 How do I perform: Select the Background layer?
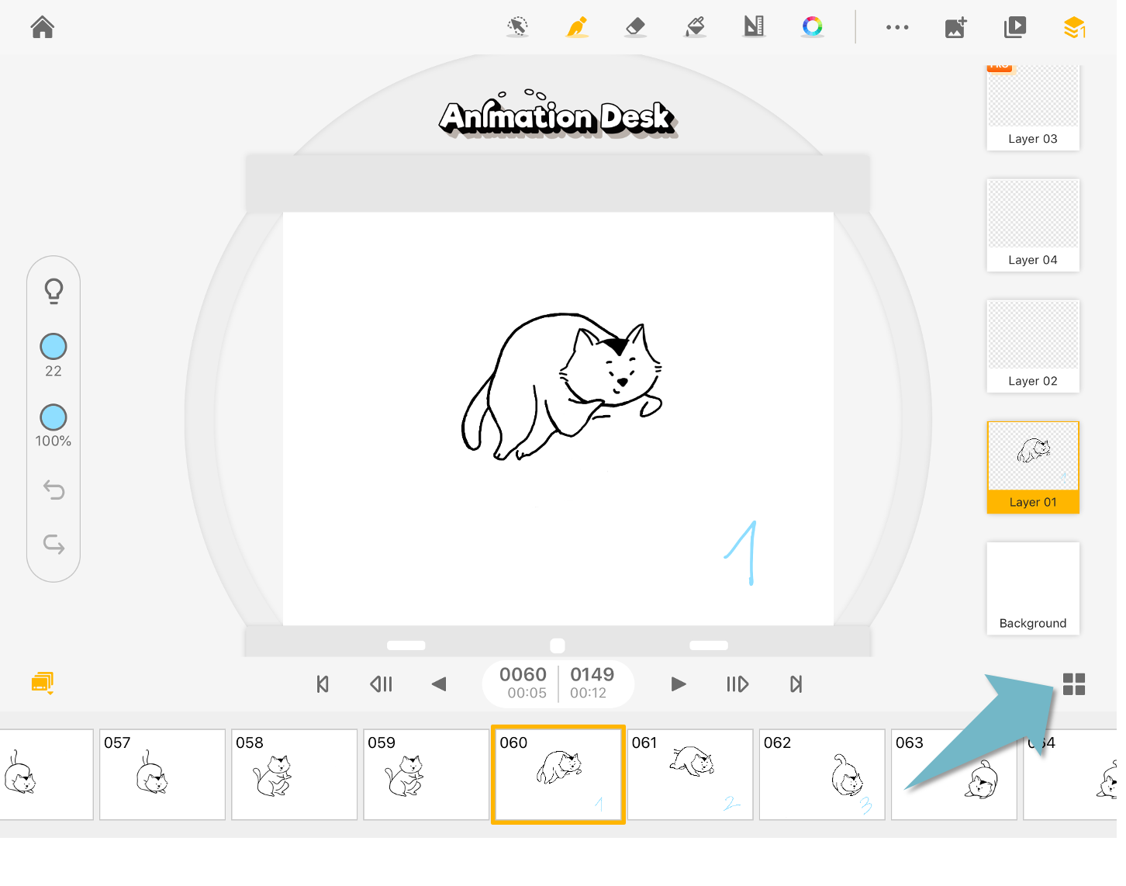(1033, 589)
